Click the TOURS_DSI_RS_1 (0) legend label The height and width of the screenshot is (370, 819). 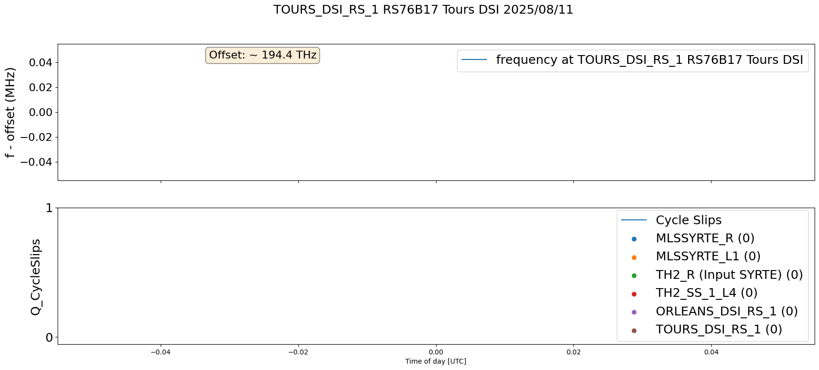click(x=719, y=330)
